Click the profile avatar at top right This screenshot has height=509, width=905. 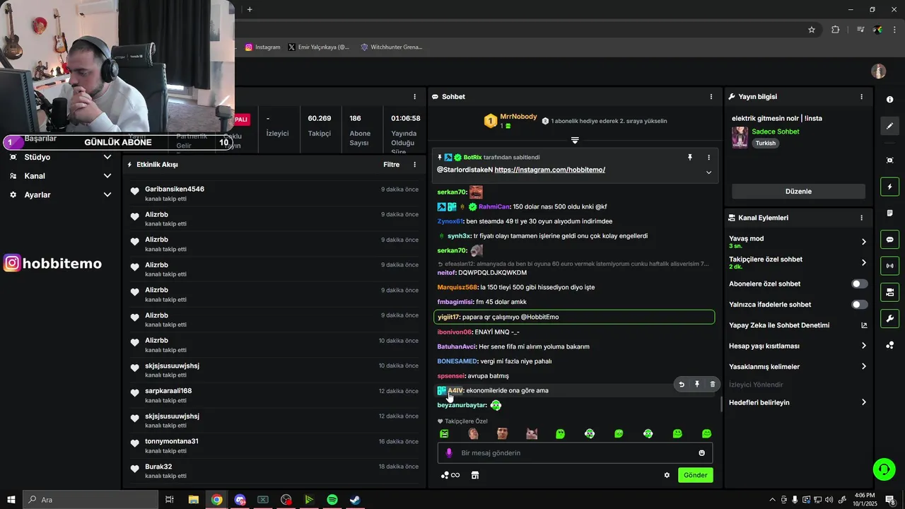pos(879,71)
